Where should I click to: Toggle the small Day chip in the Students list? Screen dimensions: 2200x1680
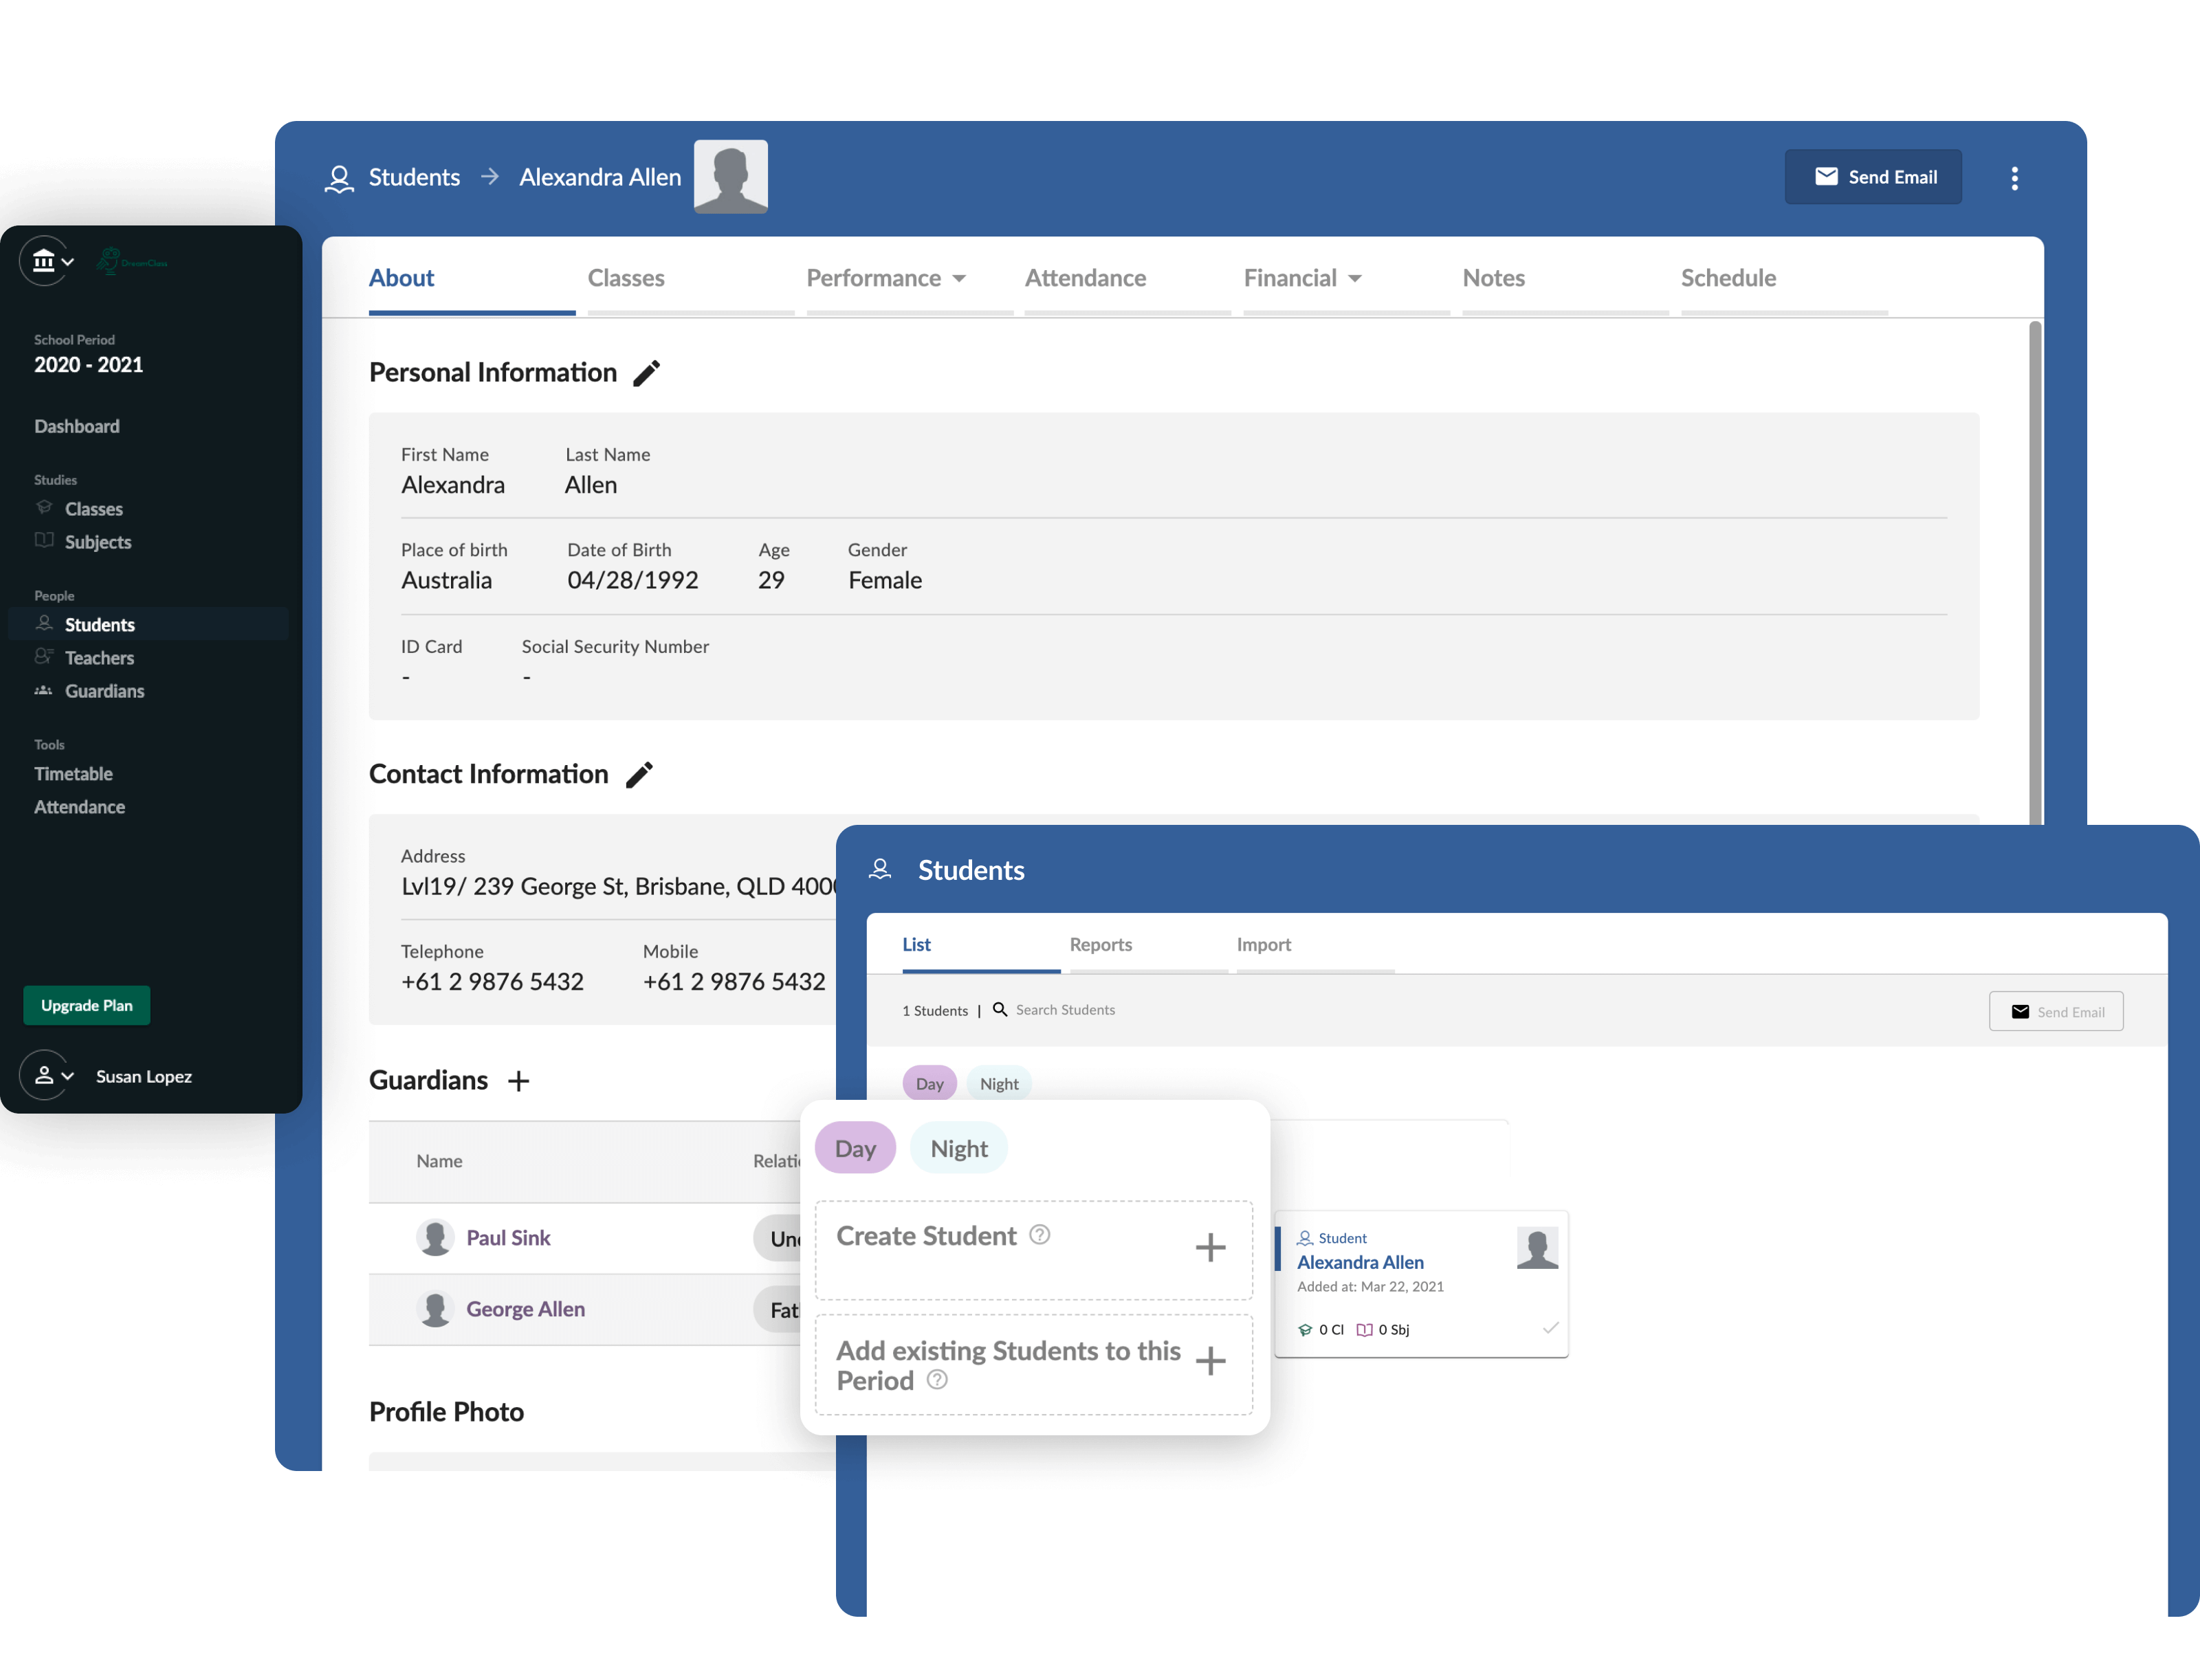[929, 1084]
